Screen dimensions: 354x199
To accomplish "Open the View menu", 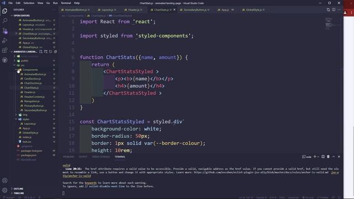I will 40,3.
